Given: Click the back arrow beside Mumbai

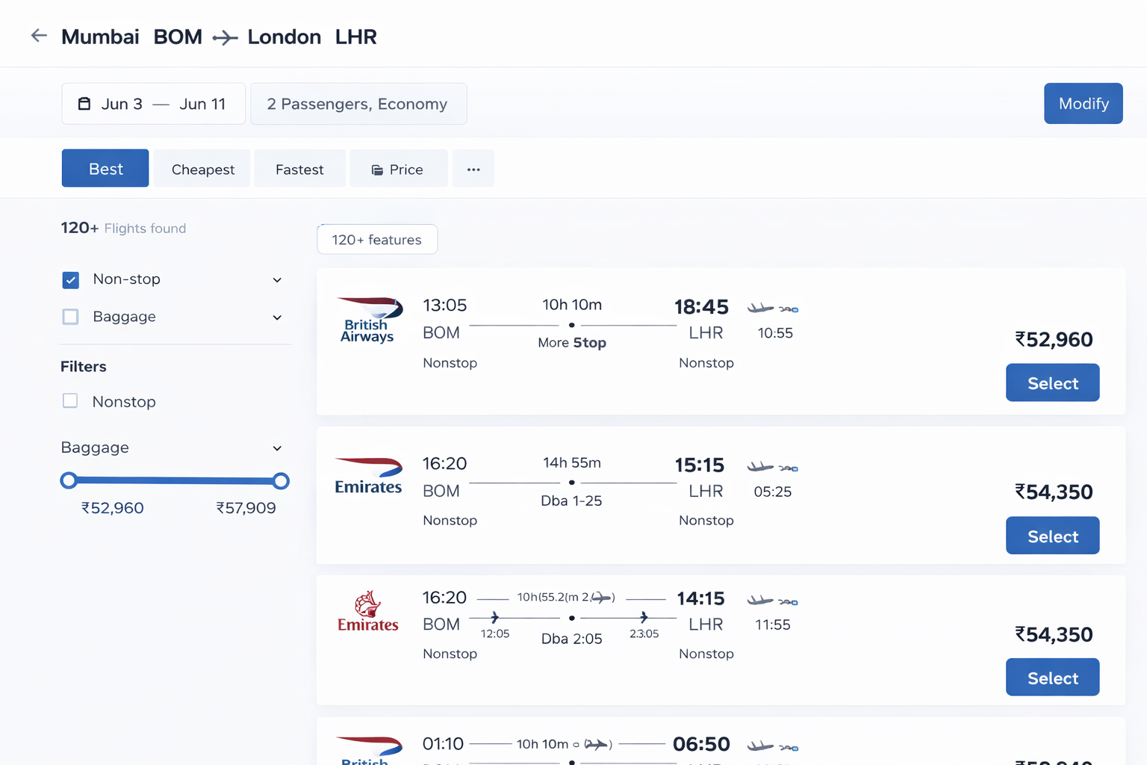Looking at the screenshot, I should coord(38,35).
